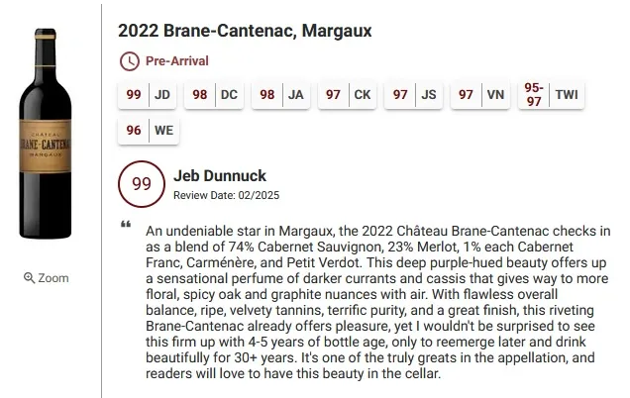Click the Pre-Arrival status label
The image size is (630, 398).
point(177,61)
